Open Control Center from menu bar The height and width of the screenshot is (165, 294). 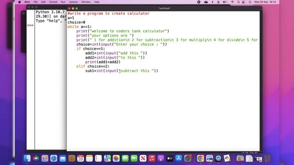point(244,2)
